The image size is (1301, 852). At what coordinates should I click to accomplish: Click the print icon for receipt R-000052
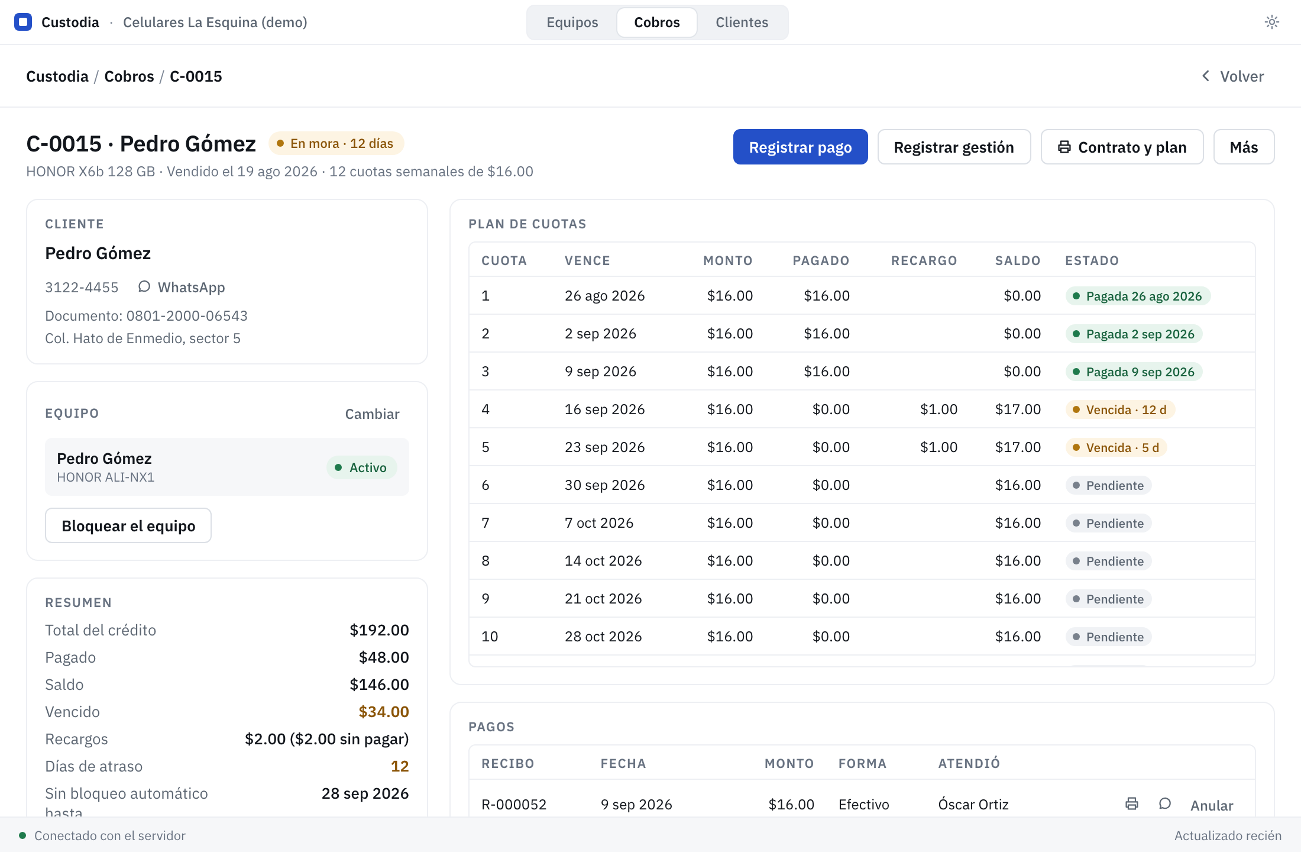[1132, 803]
